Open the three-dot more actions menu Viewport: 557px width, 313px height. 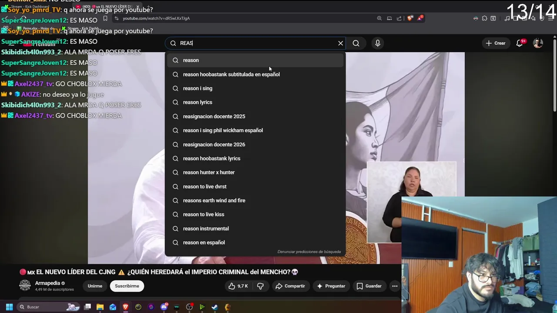click(395, 286)
